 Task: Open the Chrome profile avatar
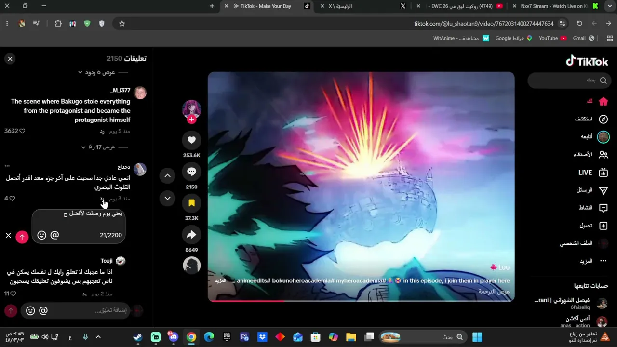coord(22,23)
